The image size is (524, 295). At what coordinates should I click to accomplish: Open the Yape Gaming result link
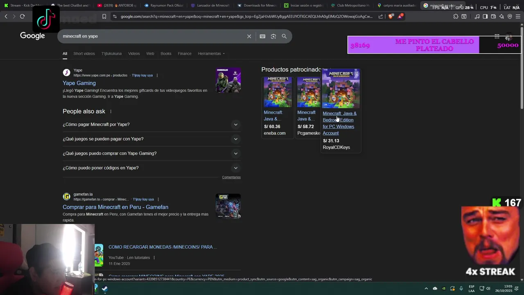79,83
